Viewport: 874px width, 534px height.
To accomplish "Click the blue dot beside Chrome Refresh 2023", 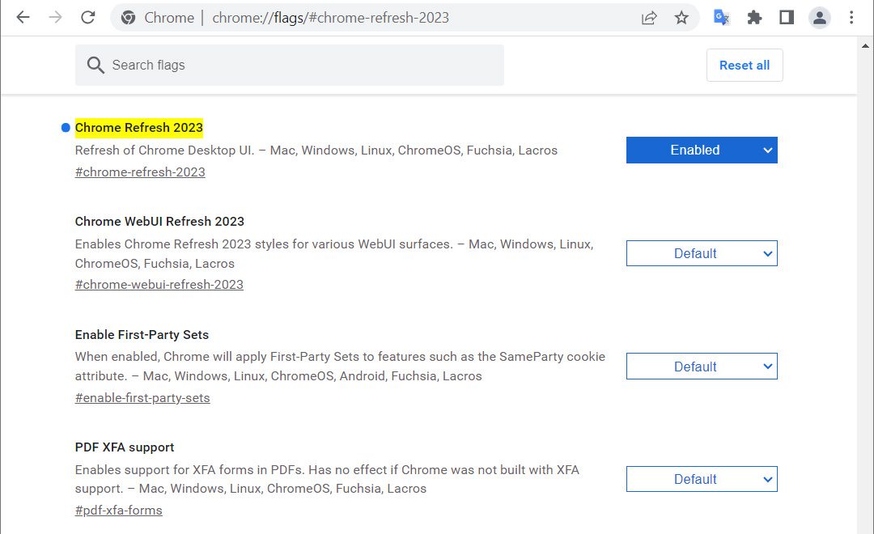I will [66, 128].
